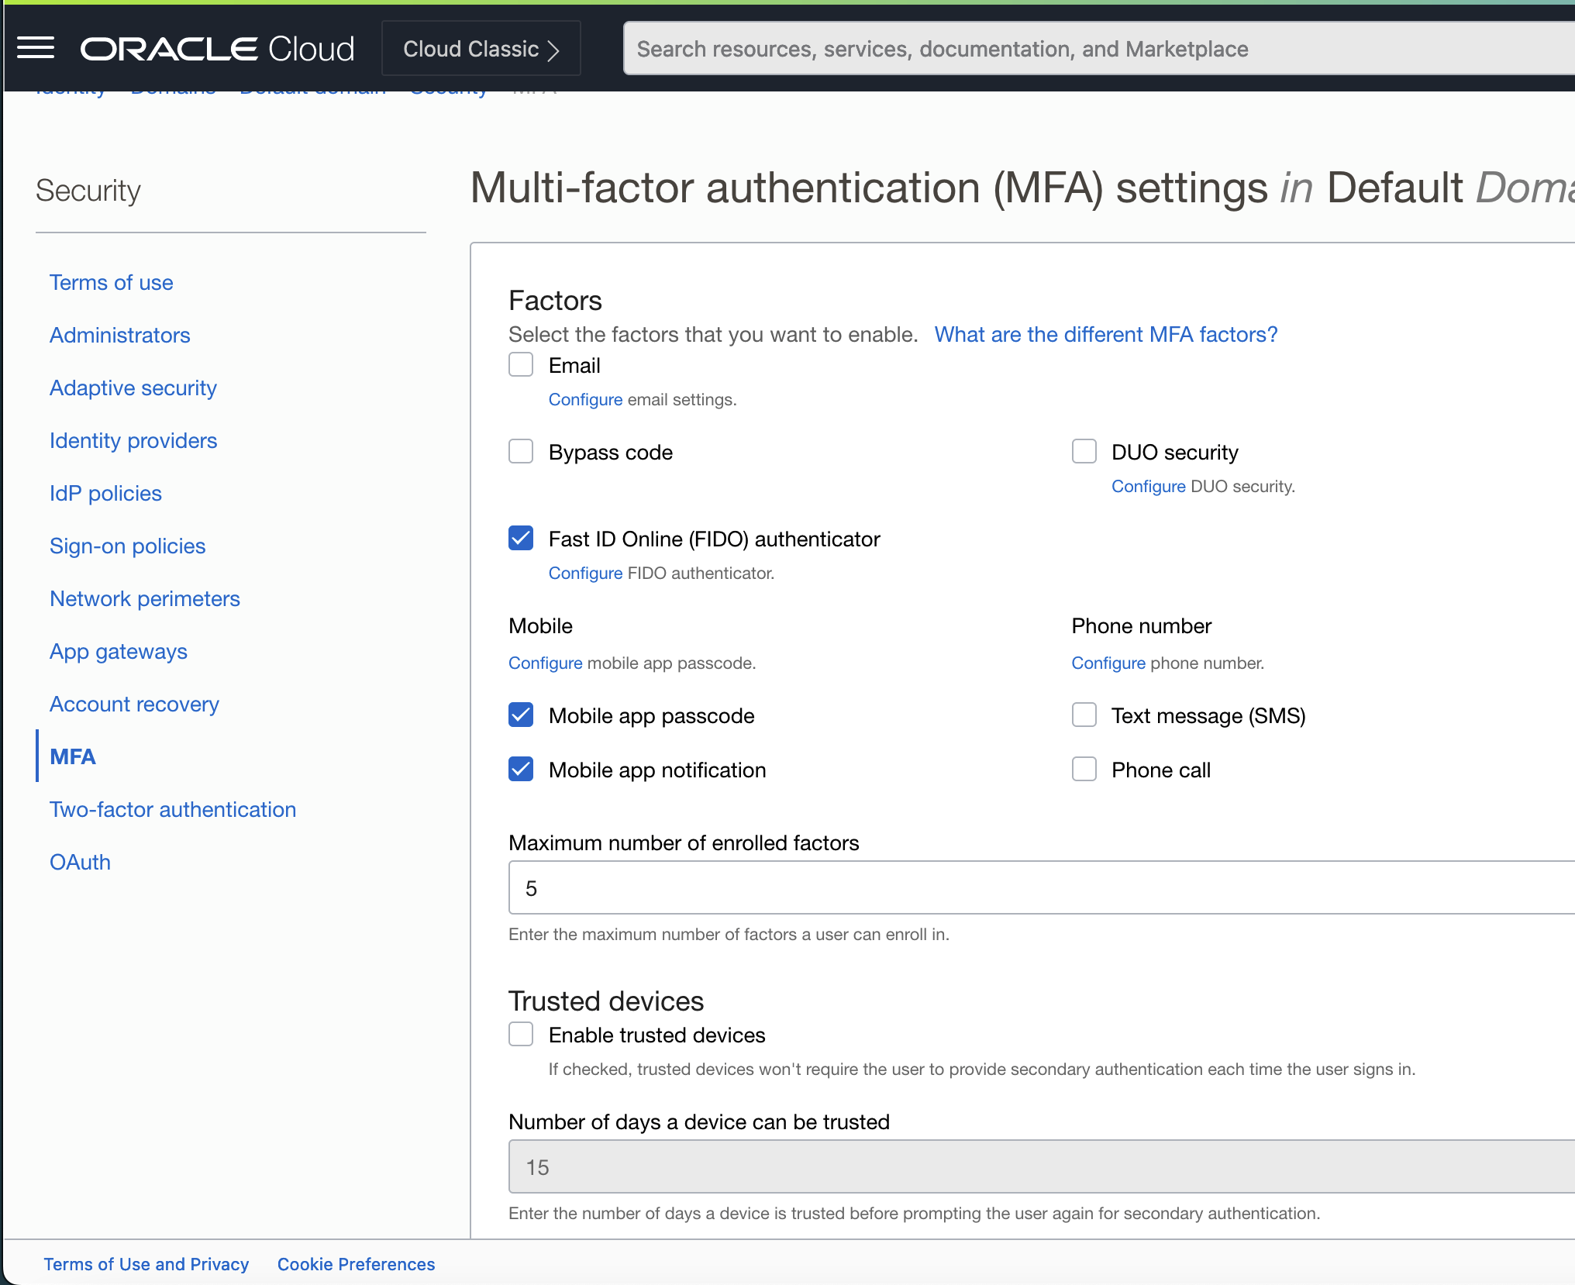
Task: Select Adaptive security from sidebar
Action: [133, 388]
